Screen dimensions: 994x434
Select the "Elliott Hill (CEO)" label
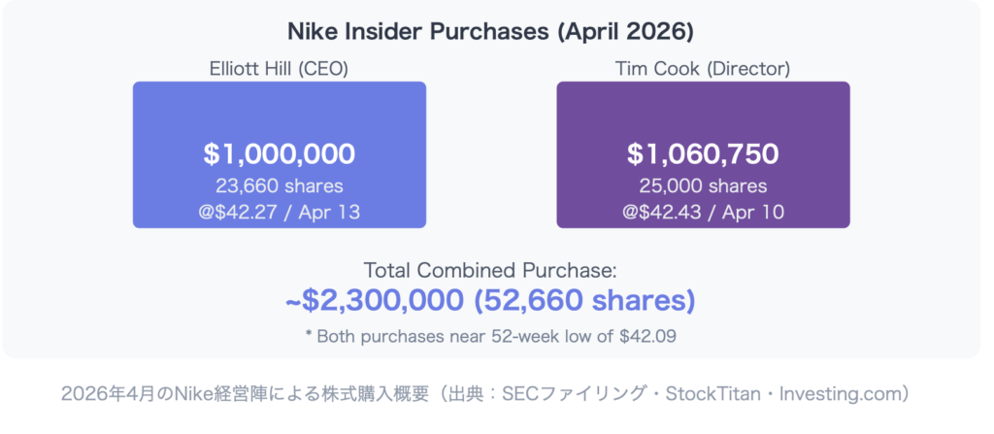pos(279,67)
